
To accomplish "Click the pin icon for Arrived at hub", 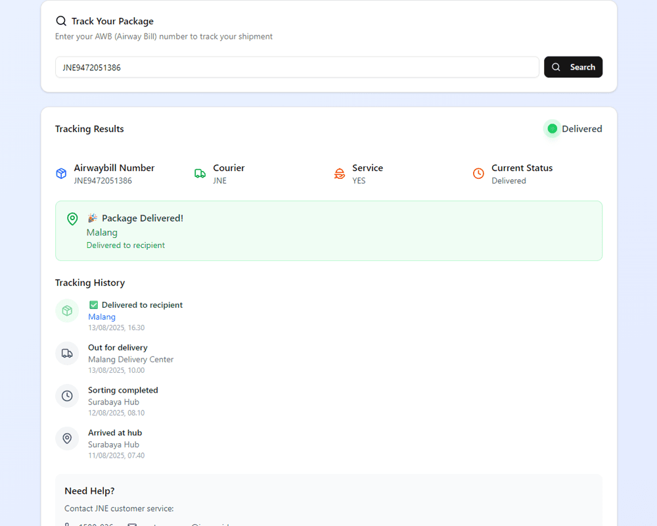I will point(67,439).
